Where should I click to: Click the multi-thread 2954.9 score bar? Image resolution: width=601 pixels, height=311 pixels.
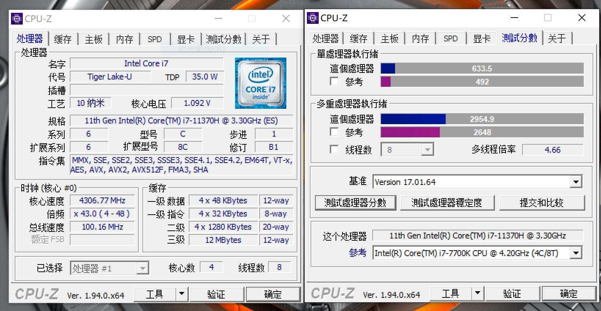coord(482,119)
